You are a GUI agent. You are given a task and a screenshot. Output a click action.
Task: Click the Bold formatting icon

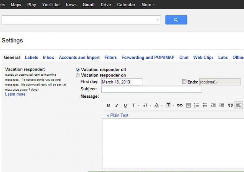[x=108, y=105]
